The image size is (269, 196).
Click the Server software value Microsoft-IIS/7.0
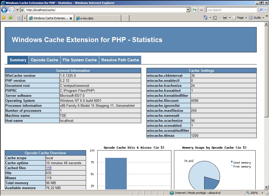[x=72, y=96]
